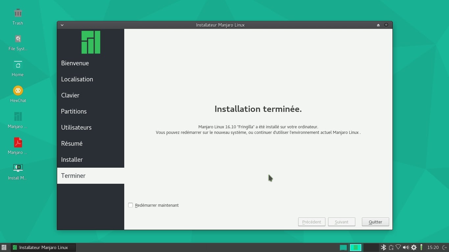Select the Partitions step in sidebar
Screen dimensions: 449x252
tap(91, 111)
